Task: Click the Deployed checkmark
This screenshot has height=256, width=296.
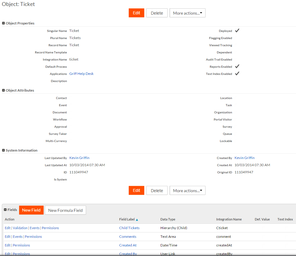Action: (x=237, y=31)
